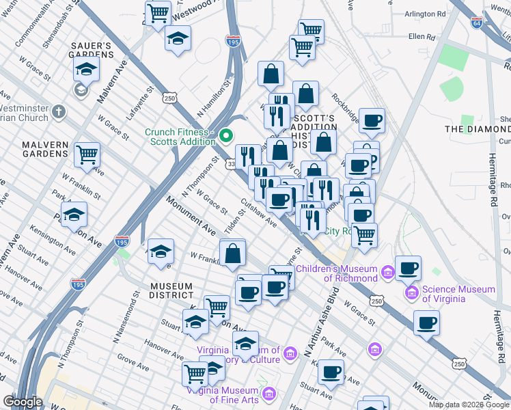The height and width of the screenshot is (410, 511).
Task: Click the Malvern Ave street label
Action: click(x=112, y=82)
